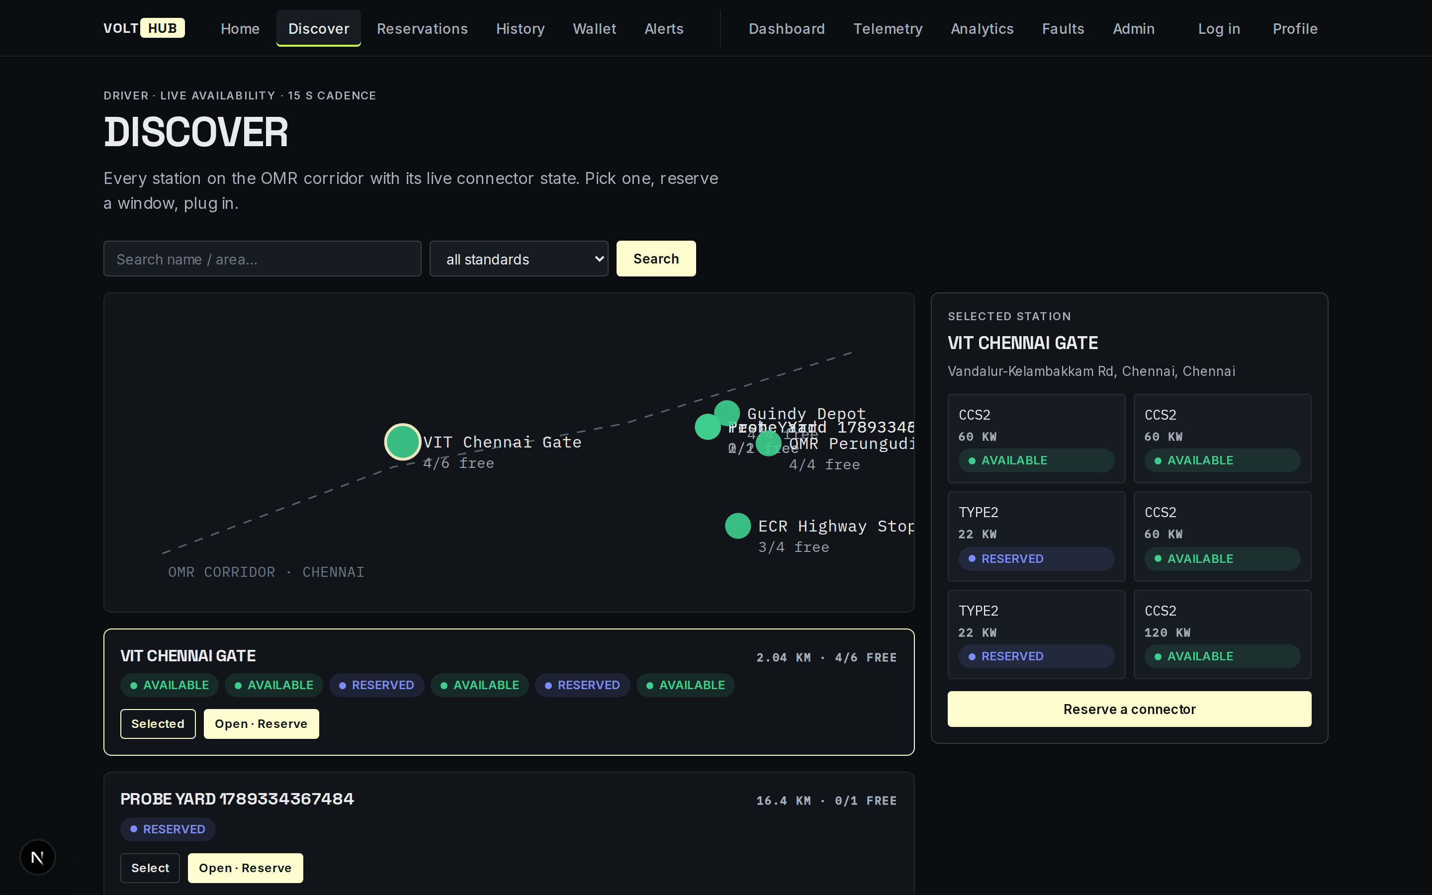Click Selected button on VIT Chennai Gate card
This screenshot has height=895, width=1432.
pos(158,723)
